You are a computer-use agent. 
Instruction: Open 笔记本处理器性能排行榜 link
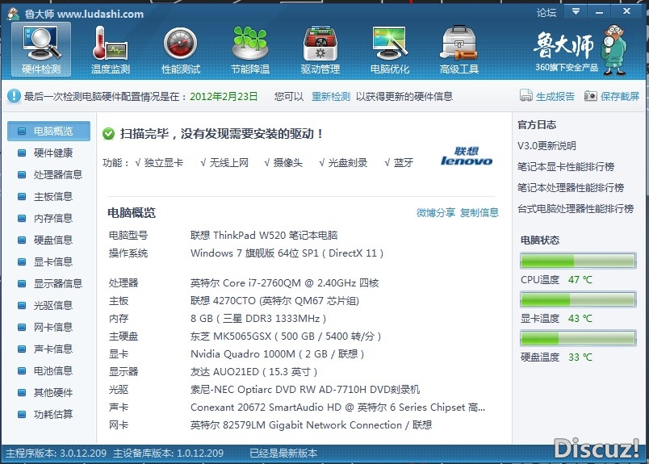click(571, 188)
